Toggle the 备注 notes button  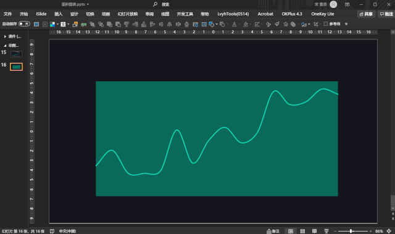click(x=273, y=231)
